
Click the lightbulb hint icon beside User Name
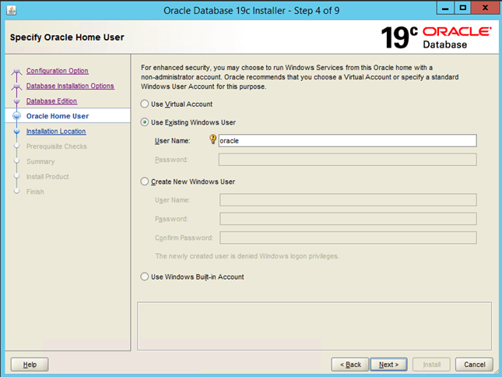coord(212,140)
